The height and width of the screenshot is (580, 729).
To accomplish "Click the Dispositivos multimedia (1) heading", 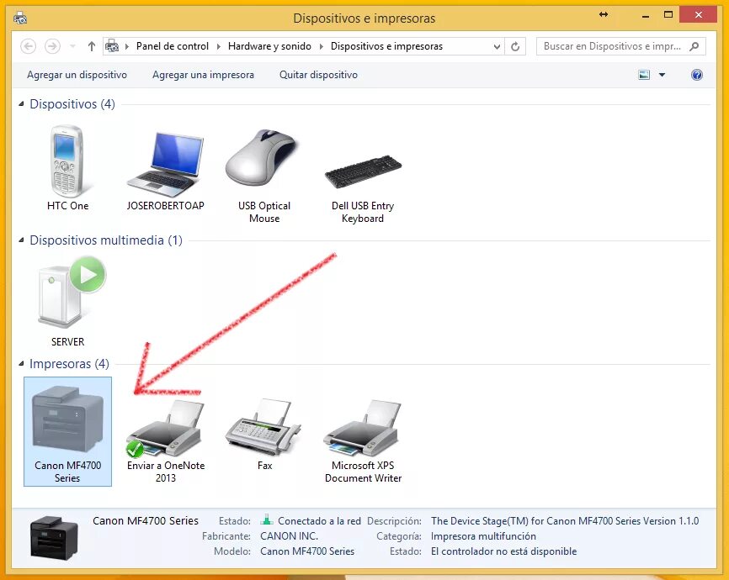I will [x=106, y=240].
